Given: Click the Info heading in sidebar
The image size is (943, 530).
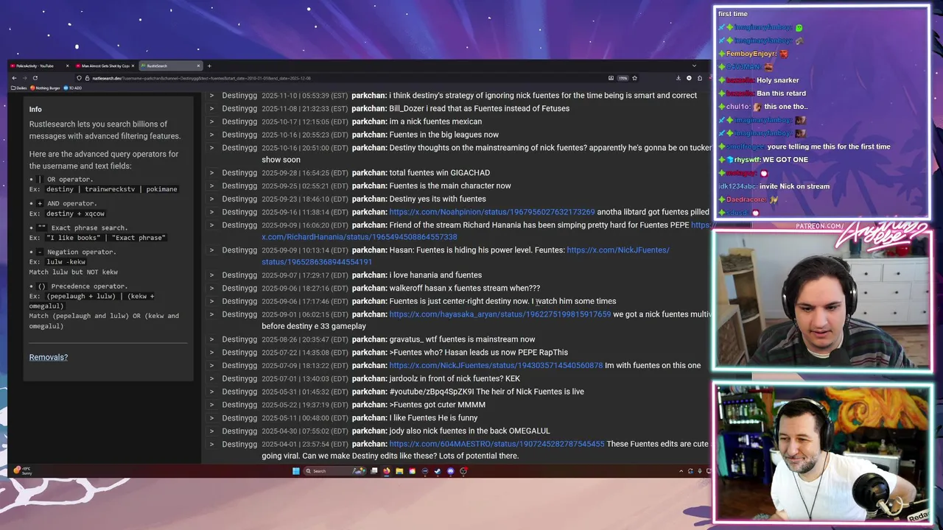Looking at the screenshot, I should pos(35,109).
